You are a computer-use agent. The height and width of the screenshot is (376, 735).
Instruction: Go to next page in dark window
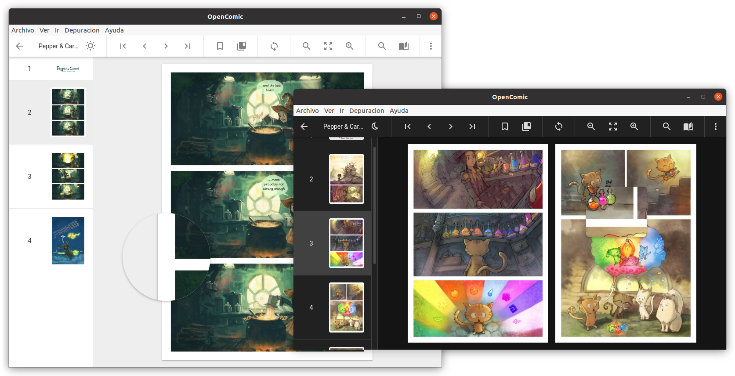(451, 127)
